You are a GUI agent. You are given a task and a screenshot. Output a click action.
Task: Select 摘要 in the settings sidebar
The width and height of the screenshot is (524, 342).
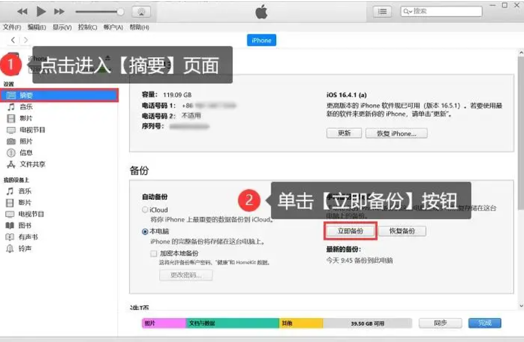pos(59,95)
